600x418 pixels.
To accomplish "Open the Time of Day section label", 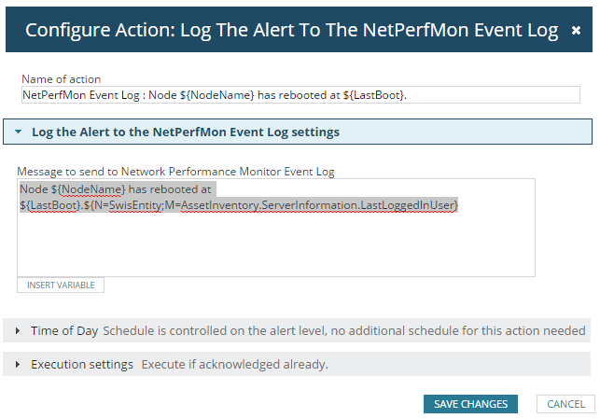I will (x=63, y=331).
